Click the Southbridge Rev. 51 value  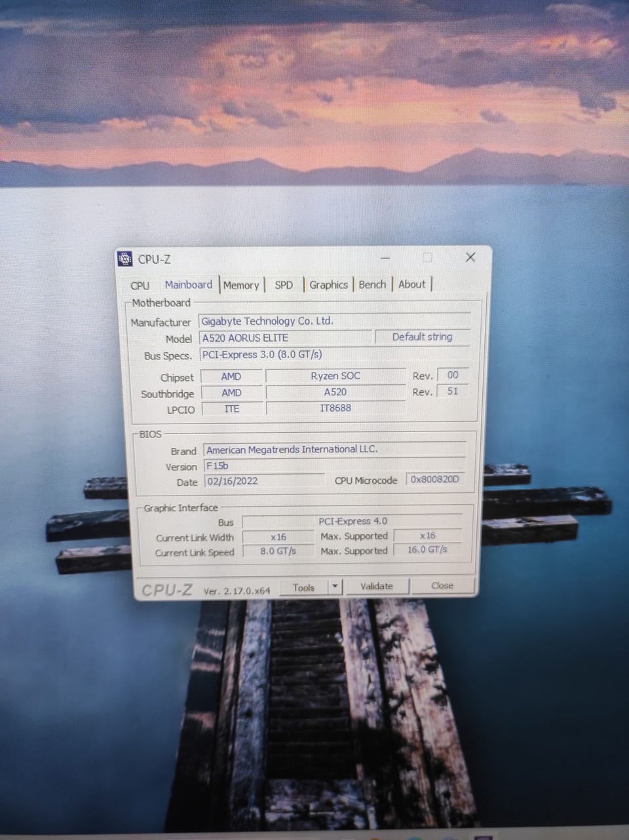[453, 392]
